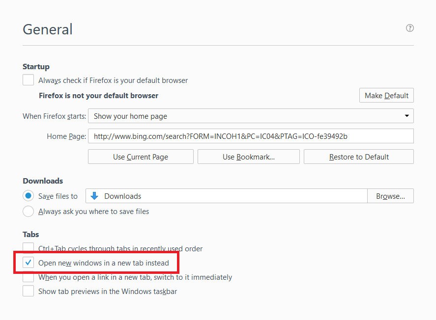The image size is (436, 320).
Task: Click the General page heading
Action: pos(48,29)
